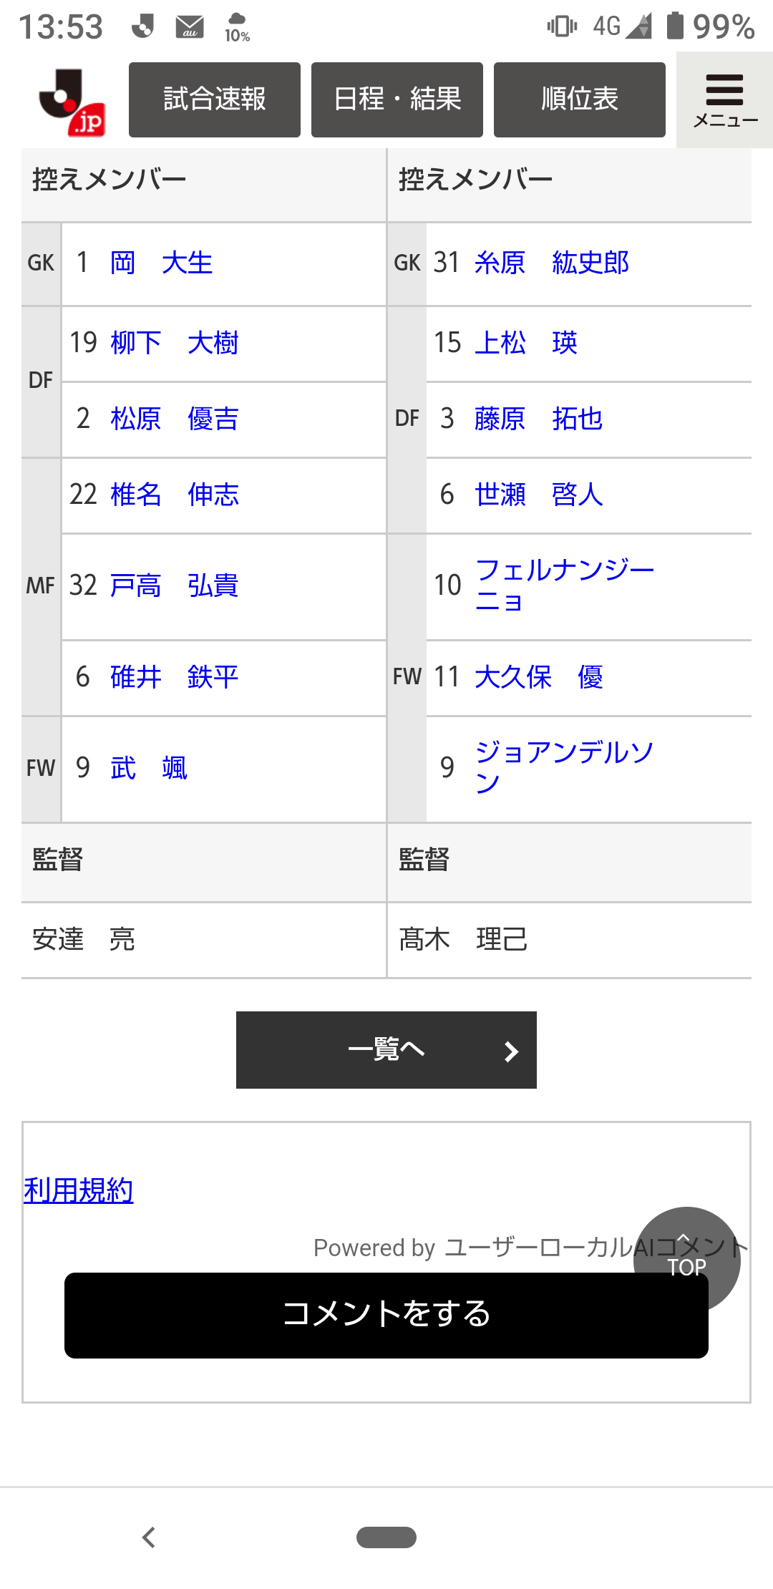Open 柳下 大樹 player link
This screenshot has height=1589, width=773.
tap(175, 344)
